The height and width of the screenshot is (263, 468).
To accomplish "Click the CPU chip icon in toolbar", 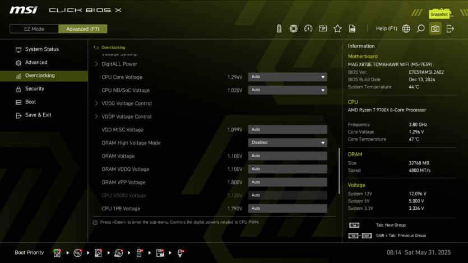I will [293, 29].
